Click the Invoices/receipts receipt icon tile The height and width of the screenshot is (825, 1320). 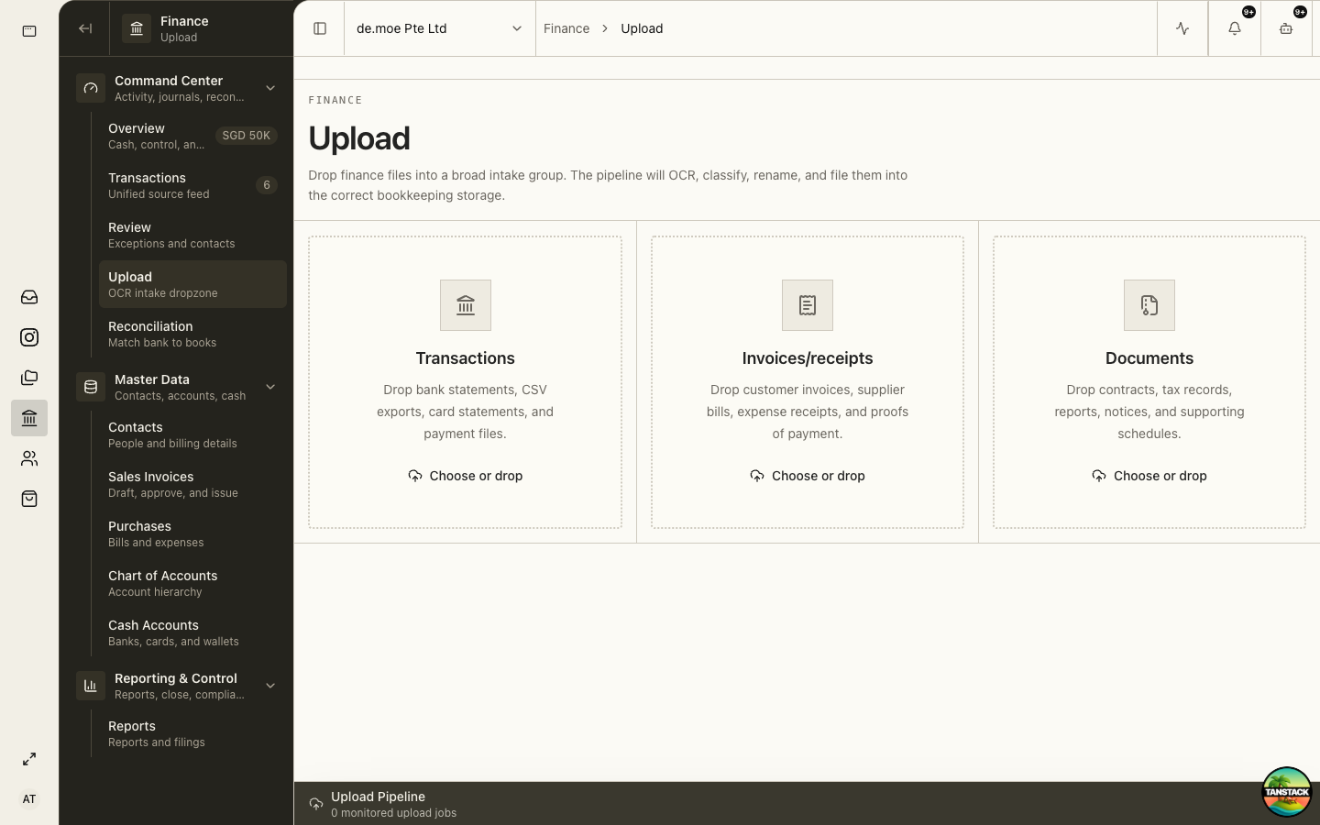point(808,305)
